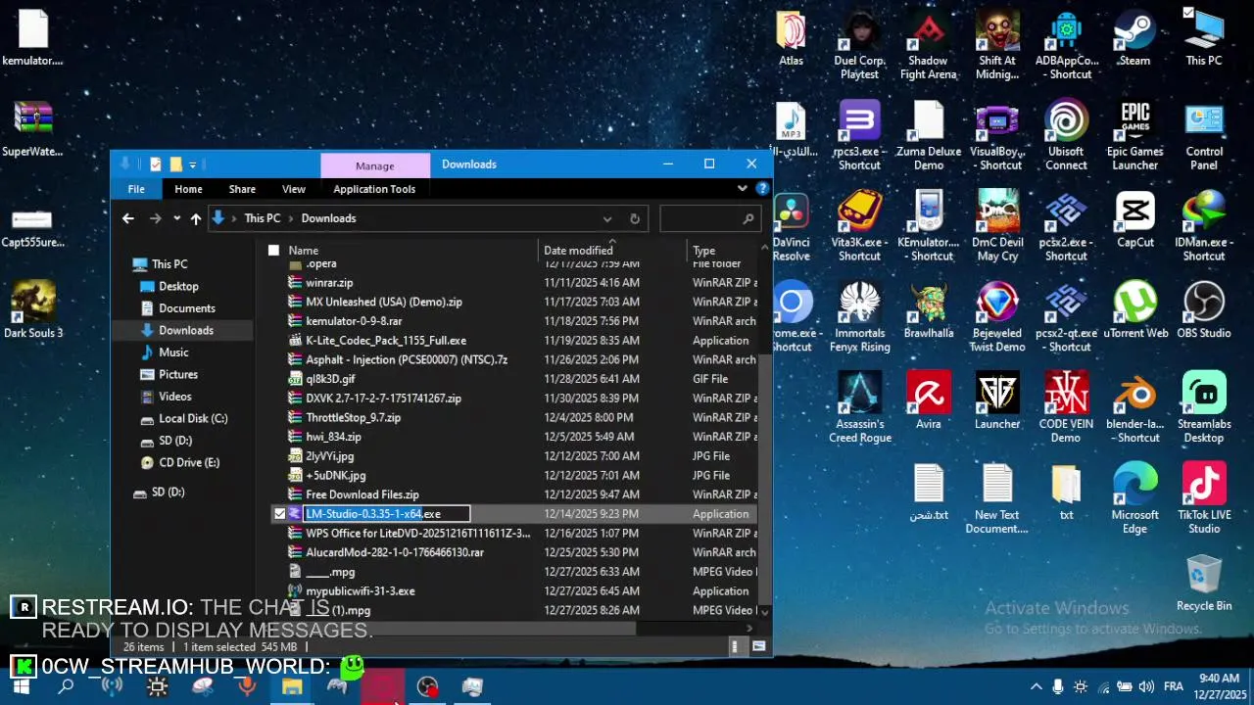Refresh the Downloads folder view
The width and height of the screenshot is (1254, 705).
click(x=635, y=219)
